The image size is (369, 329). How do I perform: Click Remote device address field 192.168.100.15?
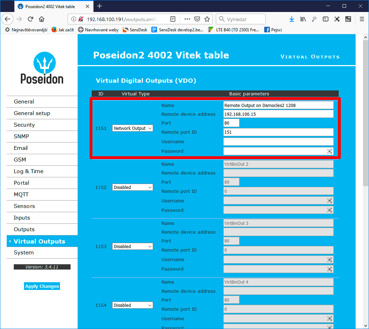coord(278,114)
